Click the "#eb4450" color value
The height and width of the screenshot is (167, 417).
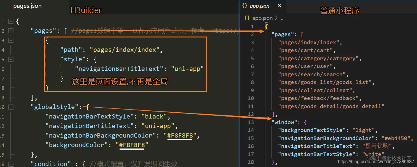(x=396, y=138)
